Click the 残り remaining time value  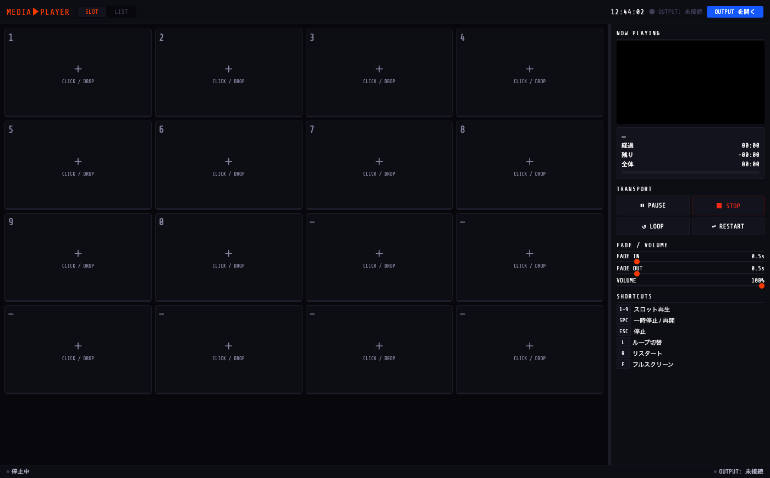tap(749, 155)
